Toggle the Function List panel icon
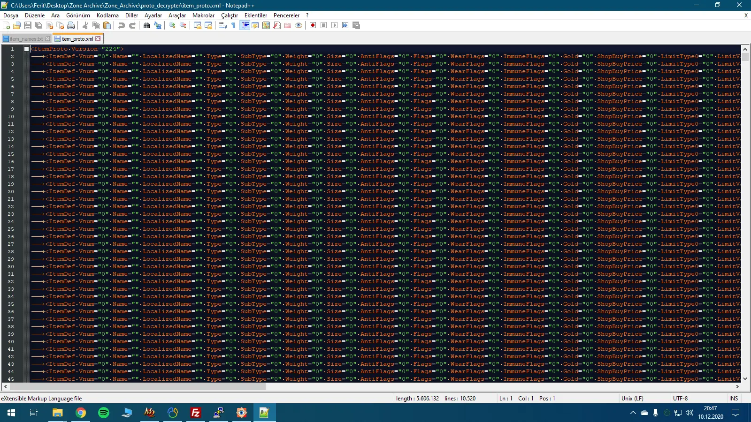751x422 pixels. tap(277, 25)
